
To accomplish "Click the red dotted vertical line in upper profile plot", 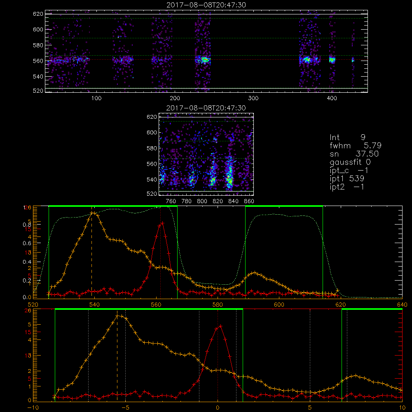I will (161, 252).
